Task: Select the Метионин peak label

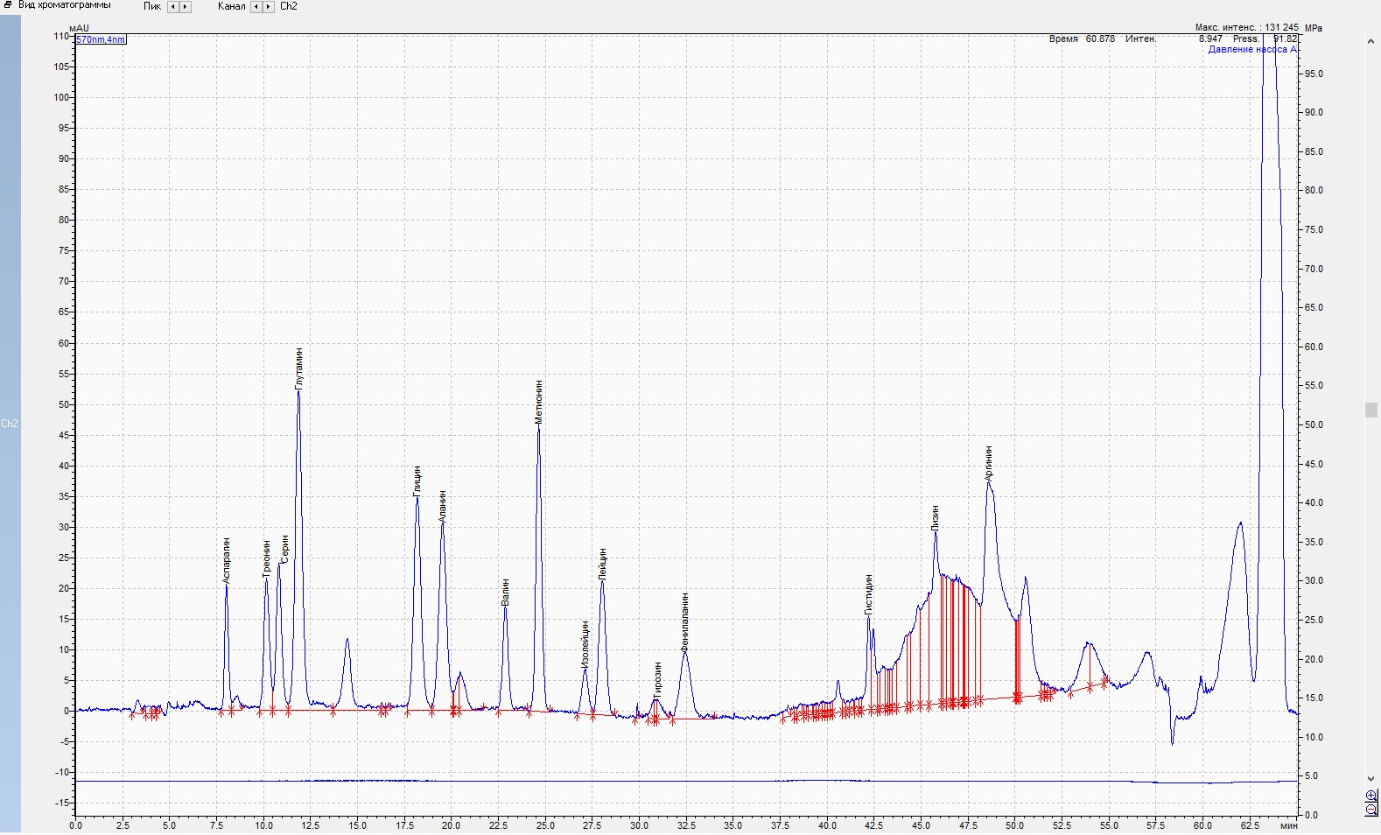Action: 539,402
